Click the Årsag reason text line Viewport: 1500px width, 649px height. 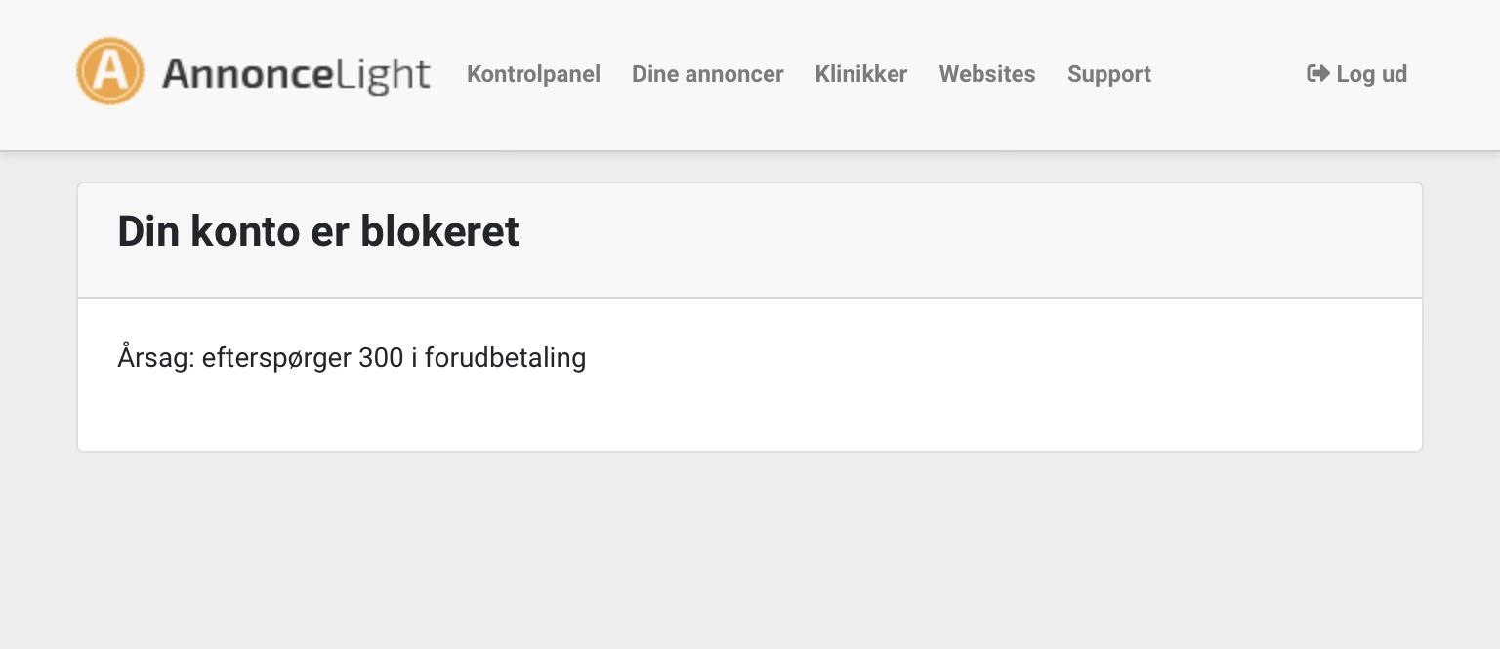352,358
